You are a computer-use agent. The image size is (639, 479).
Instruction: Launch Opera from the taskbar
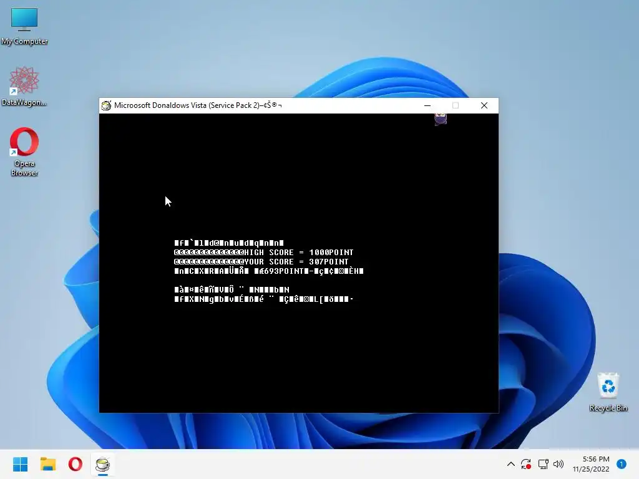tap(76, 464)
